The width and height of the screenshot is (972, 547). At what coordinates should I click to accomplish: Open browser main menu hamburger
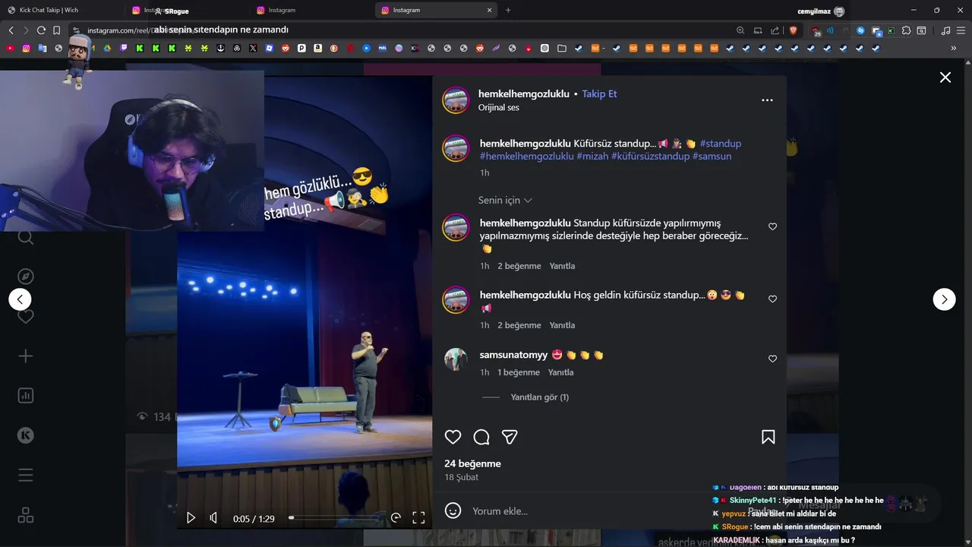[961, 30]
